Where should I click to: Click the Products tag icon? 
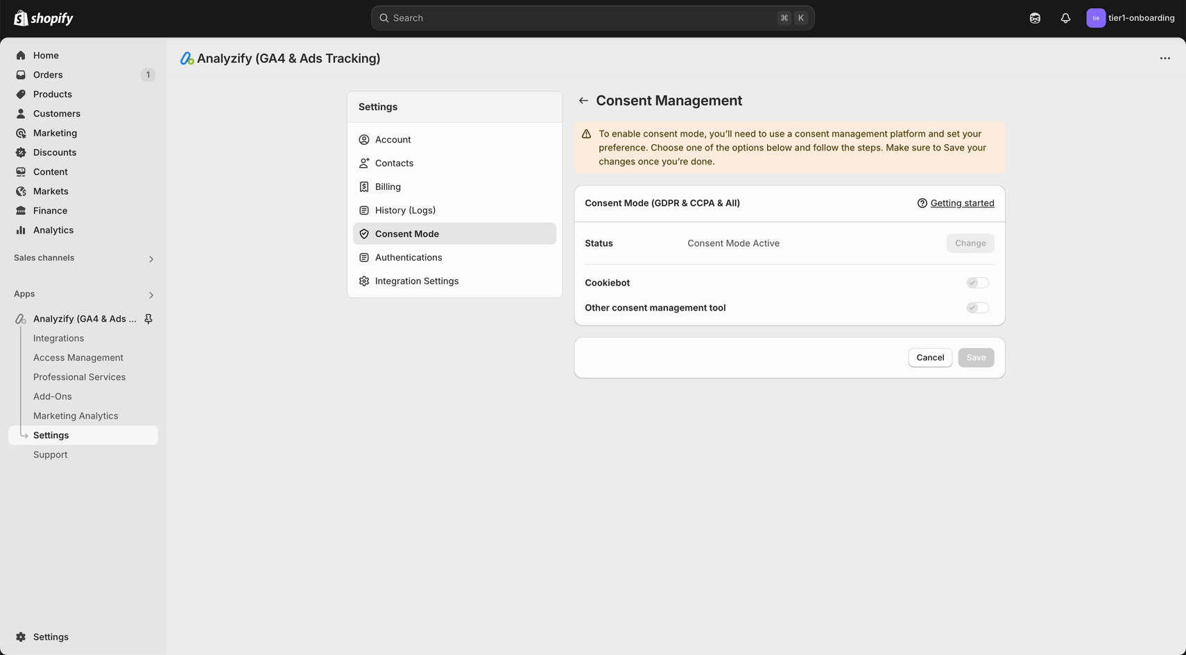click(x=21, y=94)
